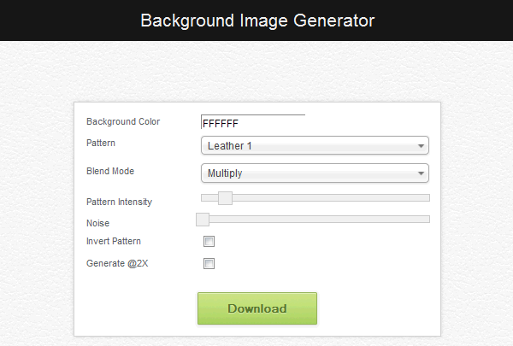This screenshot has height=346, width=513.
Task: Click the right end of the Pattern Intensity track
Action: coord(427,198)
